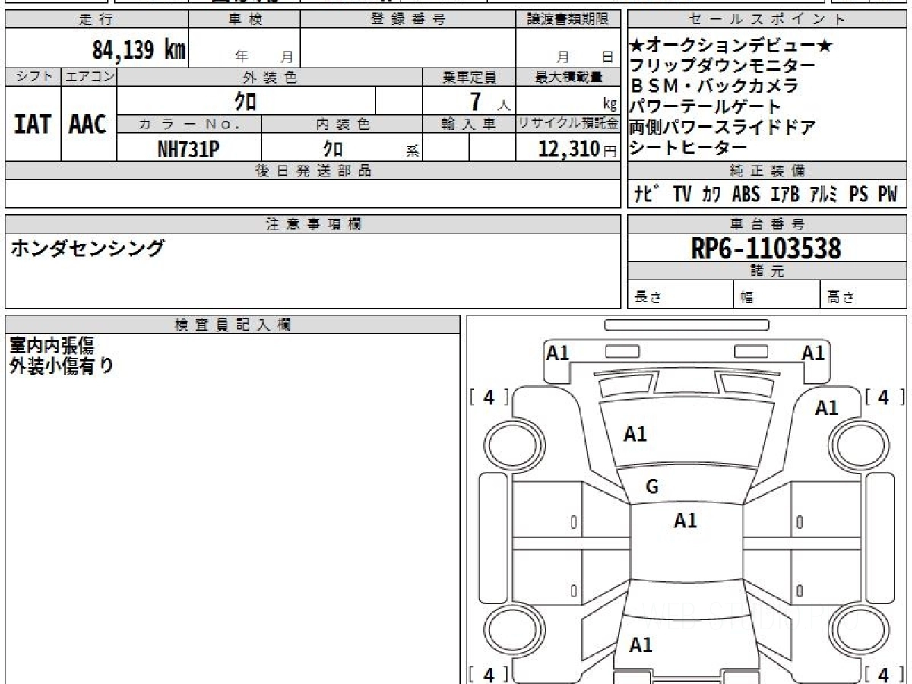The image size is (912, 684).
Task: Click the 後日発送部品 section header
Action: coord(313,171)
